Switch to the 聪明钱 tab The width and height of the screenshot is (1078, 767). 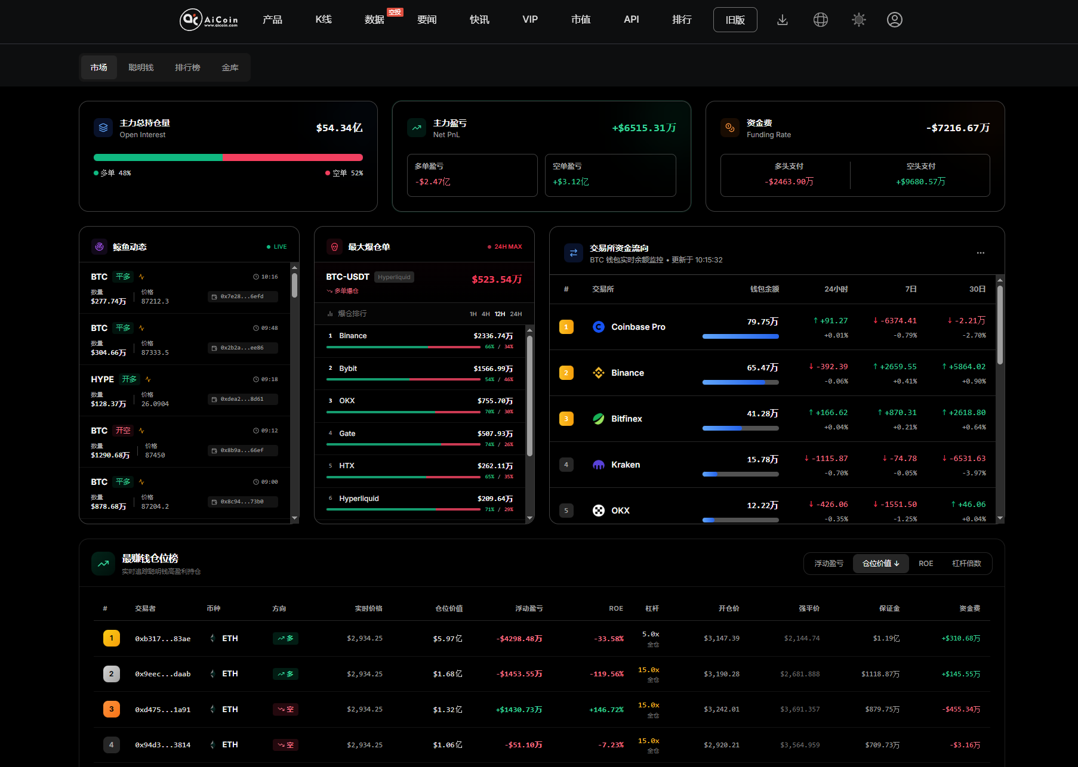click(x=141, y=67)
